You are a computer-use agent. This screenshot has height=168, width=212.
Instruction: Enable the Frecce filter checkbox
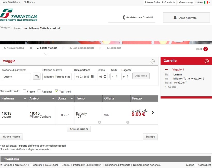24,91
